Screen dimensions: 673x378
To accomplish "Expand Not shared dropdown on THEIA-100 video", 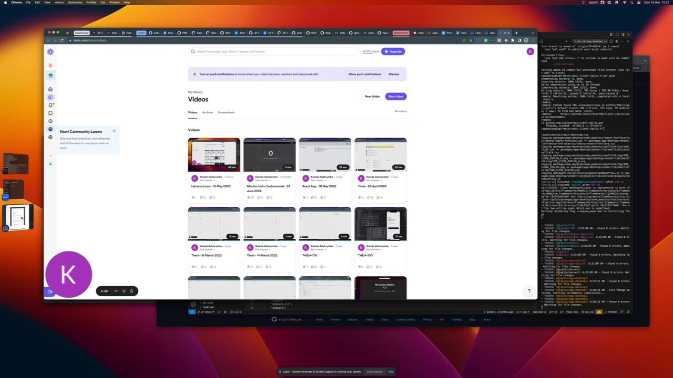I will point(374,249).
